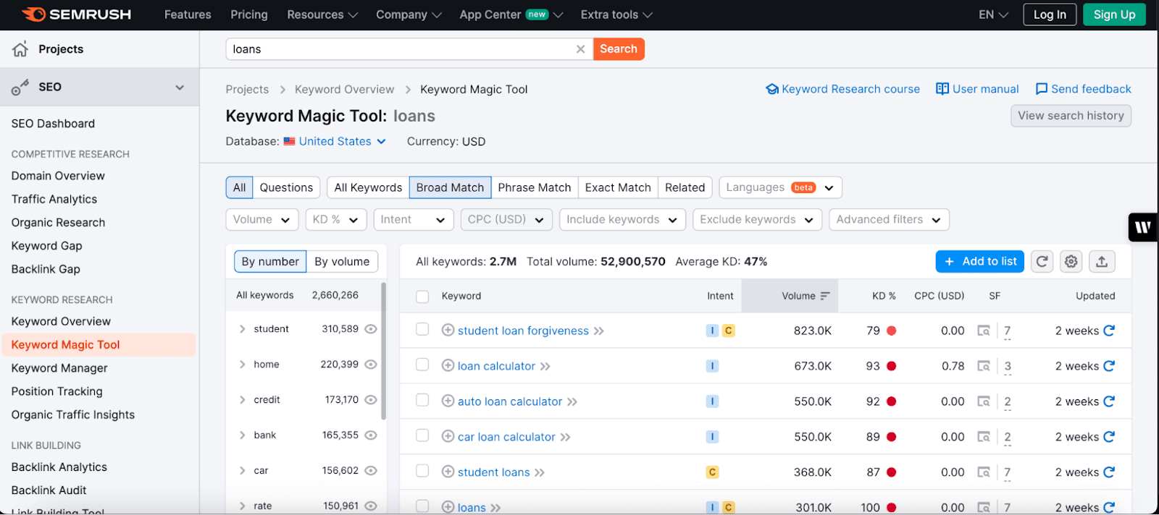Click the Sign Up button
This screenshot has width=1159, height=515.
[1114, 14]
